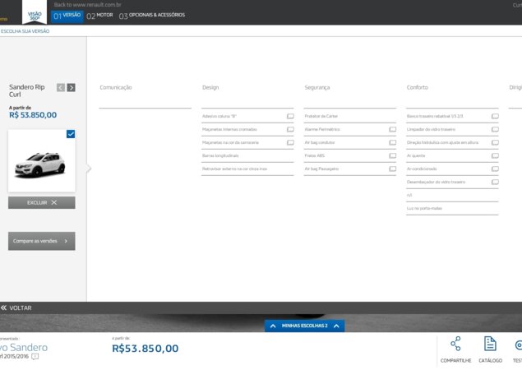Click the Excluir button
Screen dimensions: 522x370
point(42,202)
